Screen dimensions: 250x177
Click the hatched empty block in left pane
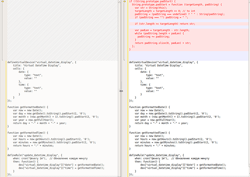(62, 30)
